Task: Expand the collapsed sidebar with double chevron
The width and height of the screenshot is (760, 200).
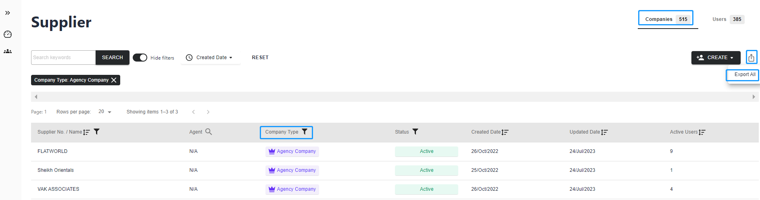Action: [x=8, y=13]
